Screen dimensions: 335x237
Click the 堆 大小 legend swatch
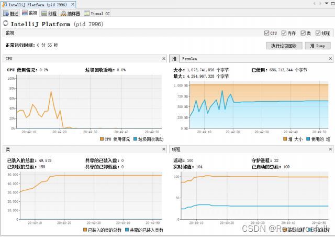point(285,139)
